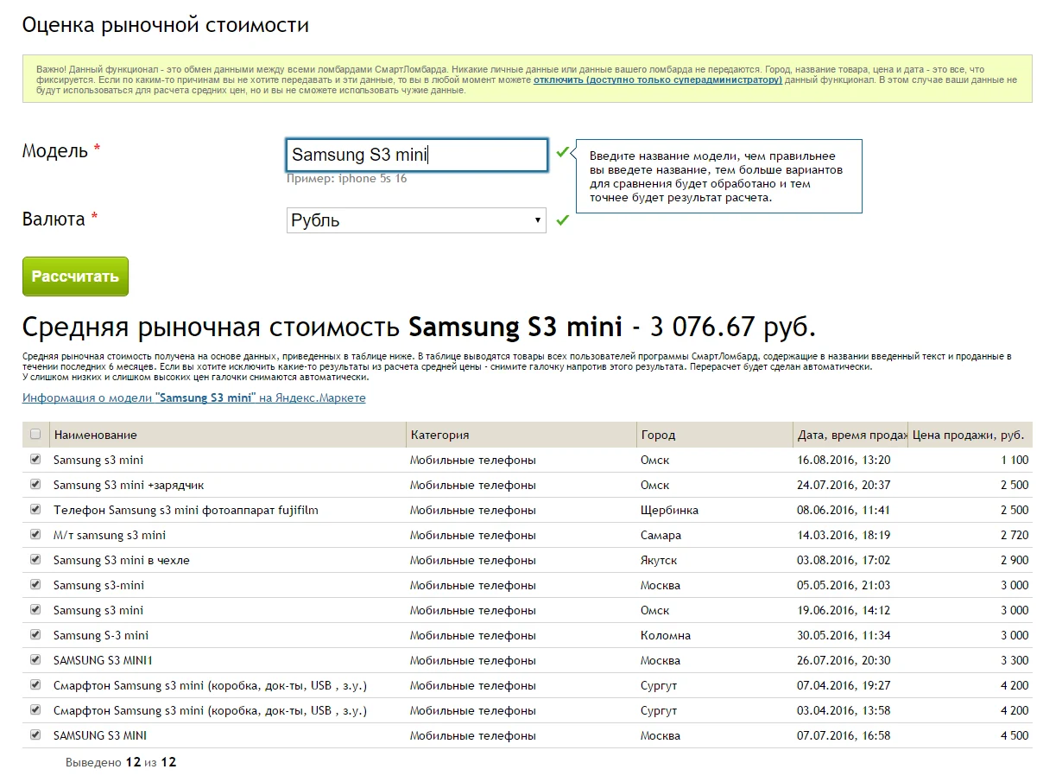Click the Пример: iphone 5s 16 hint
Image resolution: width=1062 pixels, height=782 pixels.
(347, 179)
